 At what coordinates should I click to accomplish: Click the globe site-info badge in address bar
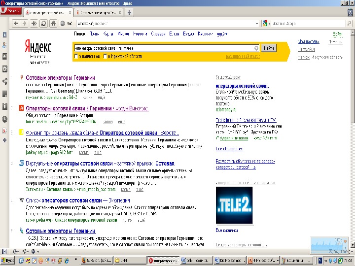coord(63,24)
